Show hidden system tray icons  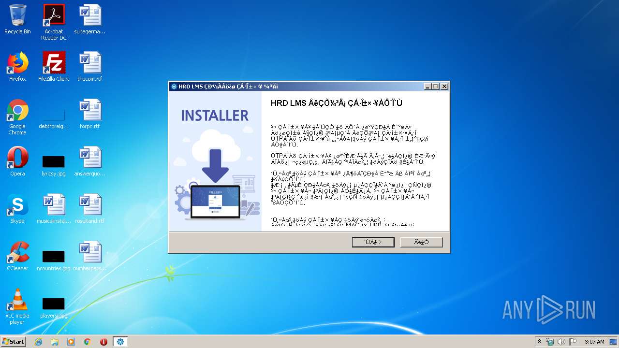pos(539,342)
